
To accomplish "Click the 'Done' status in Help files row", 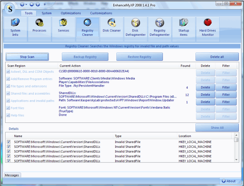I will point(63,115).
